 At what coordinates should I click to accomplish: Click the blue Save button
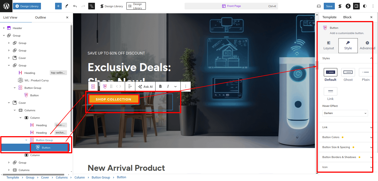pos(329,6)
